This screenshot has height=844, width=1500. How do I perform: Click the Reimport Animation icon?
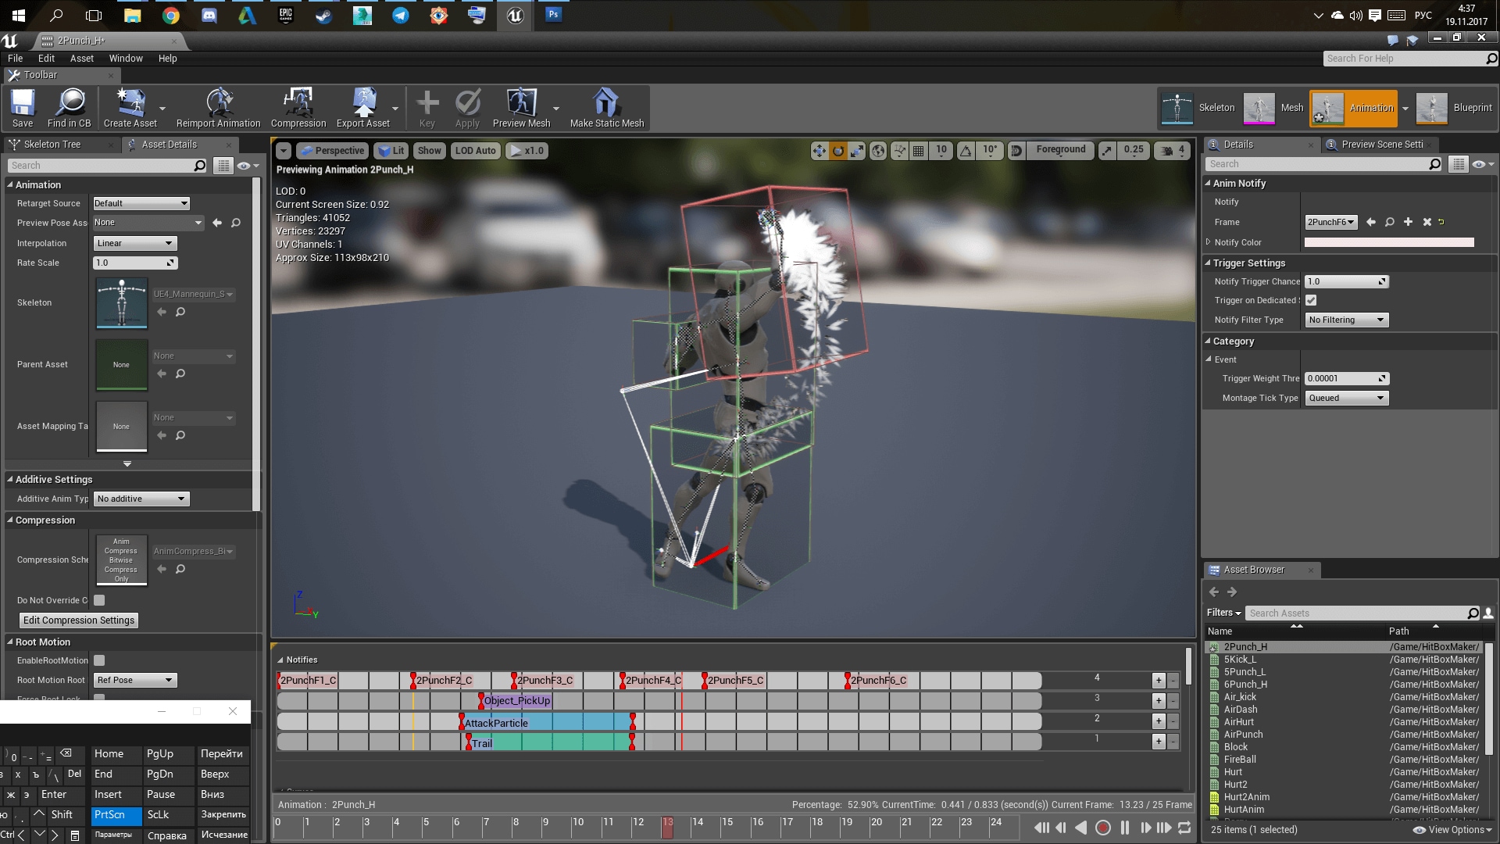218,108
